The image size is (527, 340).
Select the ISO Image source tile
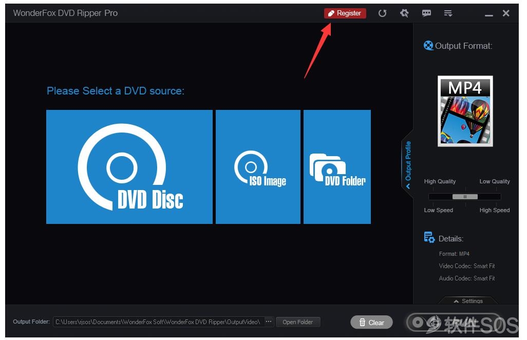coord(258,166)
